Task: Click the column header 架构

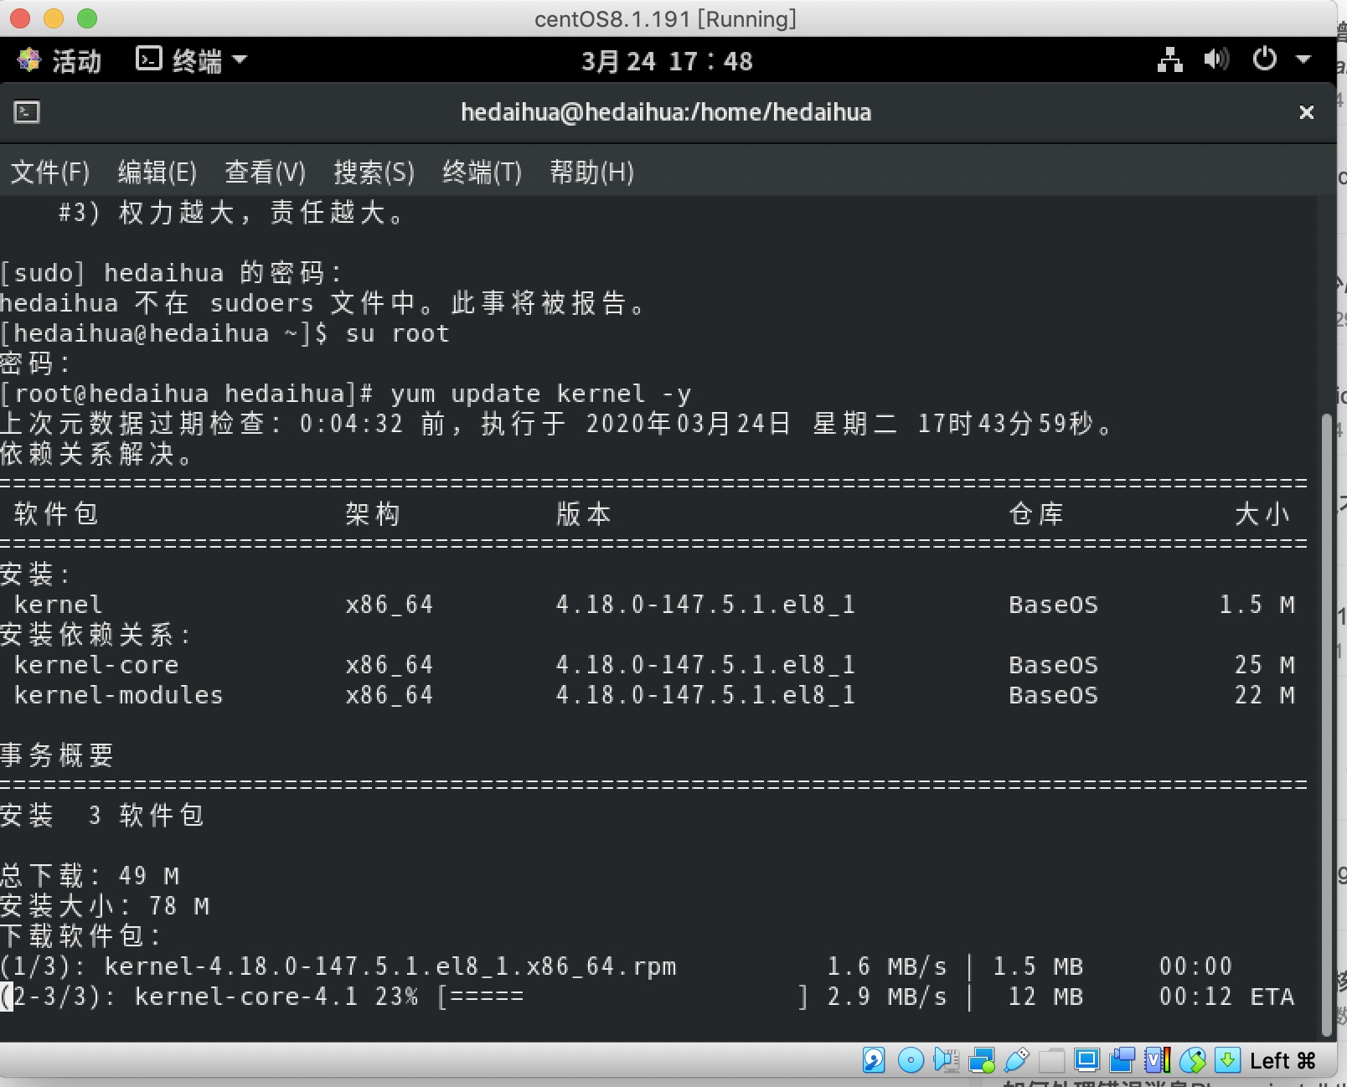Action: [x=373, y=513]
